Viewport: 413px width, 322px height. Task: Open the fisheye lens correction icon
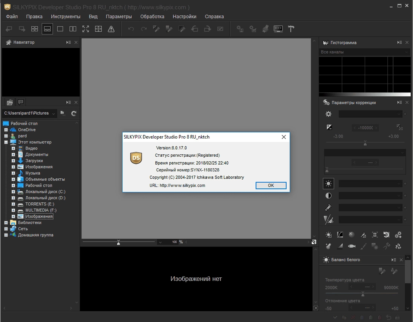352,246
